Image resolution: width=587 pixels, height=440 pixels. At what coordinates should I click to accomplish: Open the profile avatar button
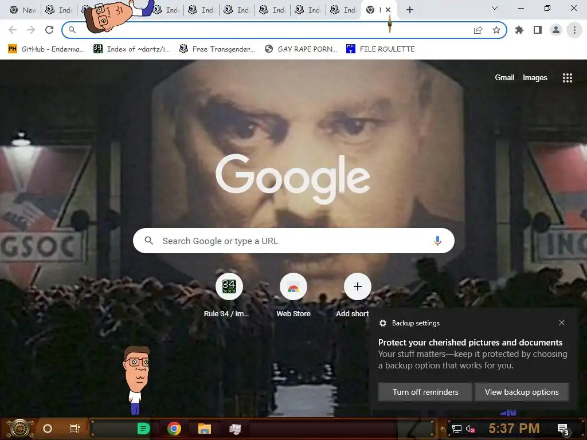click(556, 30)
